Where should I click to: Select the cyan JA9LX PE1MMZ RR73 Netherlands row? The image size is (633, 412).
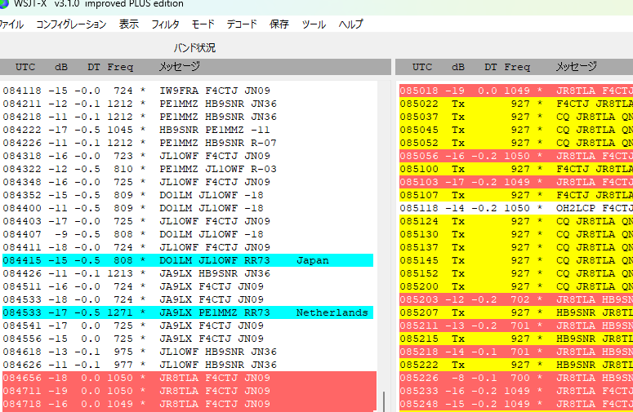pyautogui.click(x=188, y=312)
